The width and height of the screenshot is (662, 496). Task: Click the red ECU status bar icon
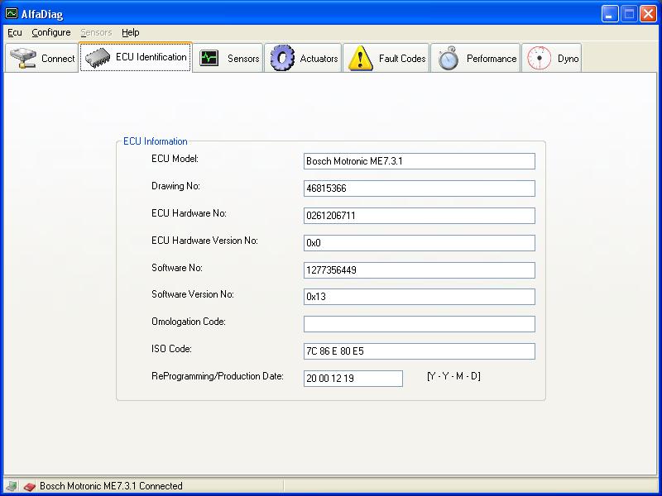[29, 486]
